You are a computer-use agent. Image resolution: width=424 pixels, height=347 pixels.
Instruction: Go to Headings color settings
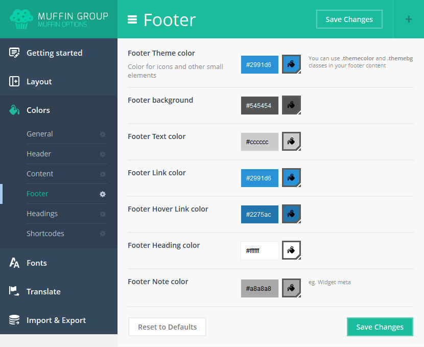42,214
